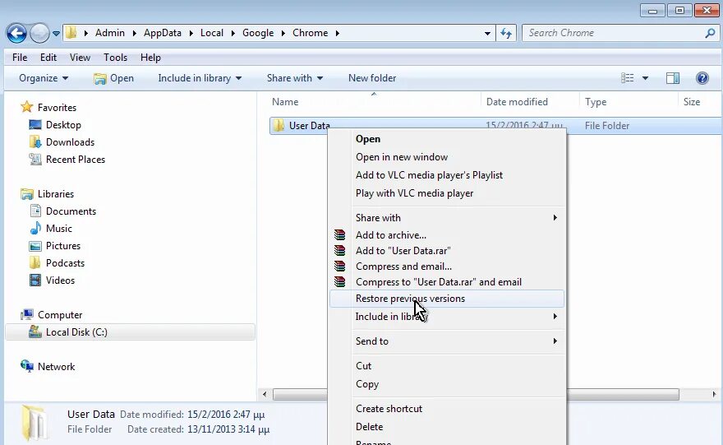Screen dimensions: 723x445
Task: Click the User Data folder icon
Action: click(x=279, y=126)
